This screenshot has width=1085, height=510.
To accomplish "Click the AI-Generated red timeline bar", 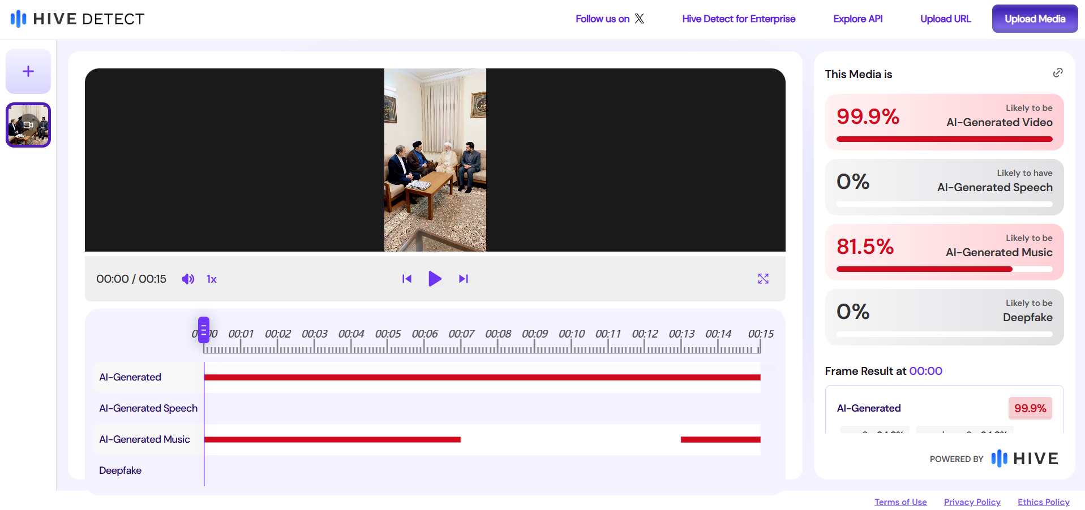I will coord(482,377).
